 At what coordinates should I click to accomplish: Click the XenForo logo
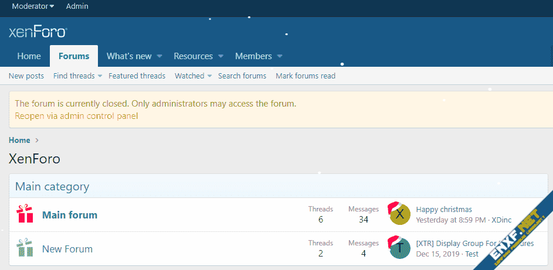pos(38,32)
